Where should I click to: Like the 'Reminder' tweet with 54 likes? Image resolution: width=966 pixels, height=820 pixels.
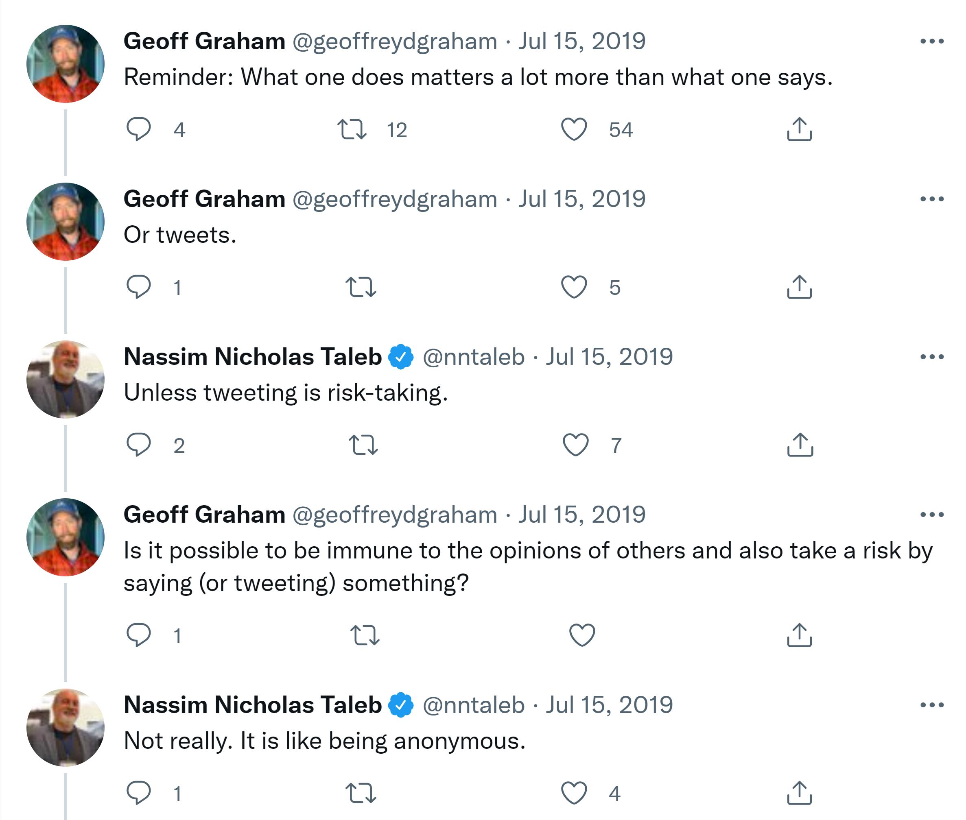click(574, 129)
